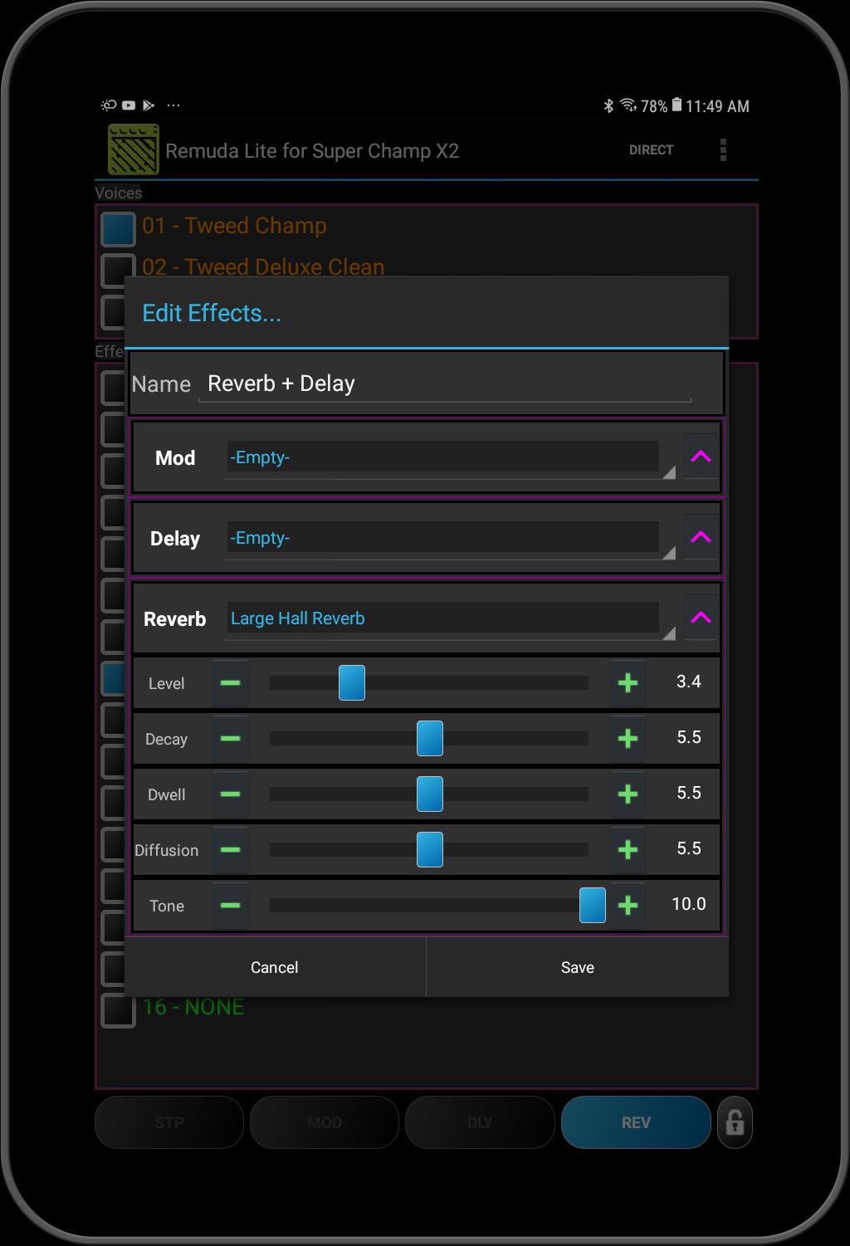Viewport: 850px width, 1246px height.
Task: Open the Delay effect dropdown
Action: click(450, 539)
